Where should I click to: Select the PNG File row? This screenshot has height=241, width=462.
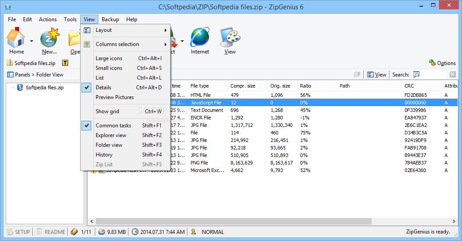[272, 163]
